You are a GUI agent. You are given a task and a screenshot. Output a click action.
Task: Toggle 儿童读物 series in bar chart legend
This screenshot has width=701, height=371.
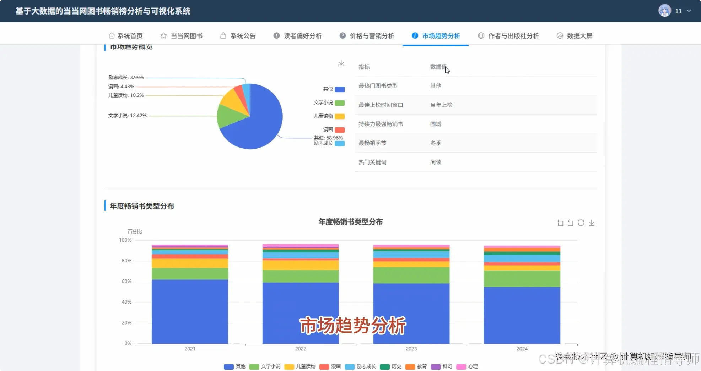[x=300, y=366]
